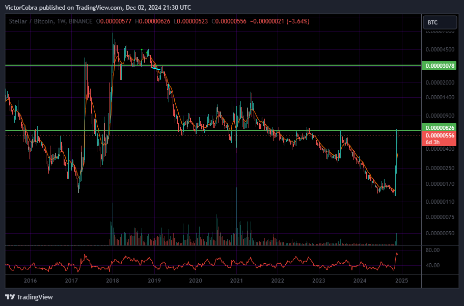Click the 80.00 RSI axis label
The image size is (464, 306).
pyautogui.click(x=432, y=251)
